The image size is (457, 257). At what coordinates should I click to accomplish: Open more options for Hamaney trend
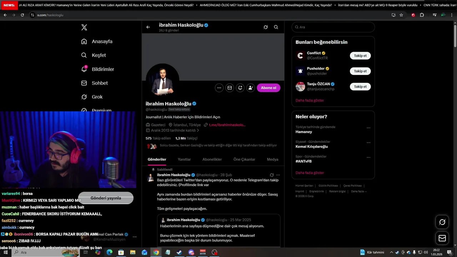[368, 128]
